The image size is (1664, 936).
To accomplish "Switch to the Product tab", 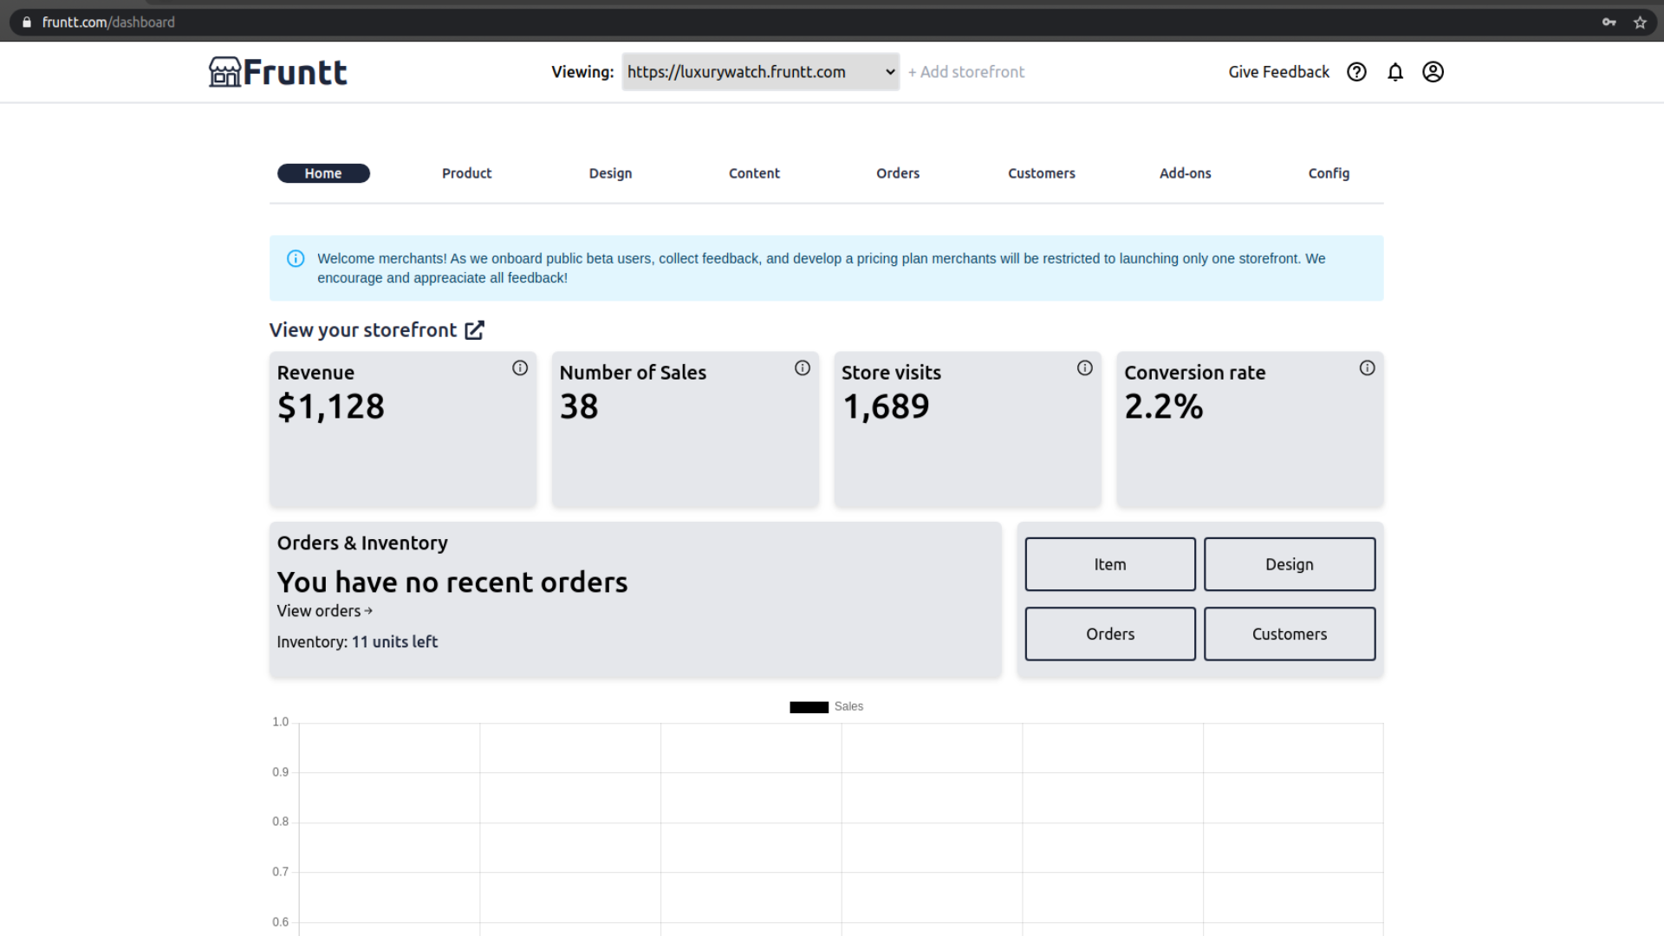I will click(466, 173).
